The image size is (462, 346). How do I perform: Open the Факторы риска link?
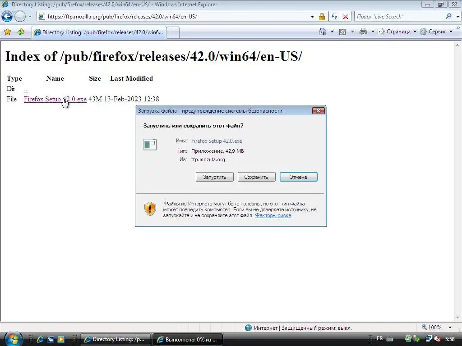tap(273, 215)
